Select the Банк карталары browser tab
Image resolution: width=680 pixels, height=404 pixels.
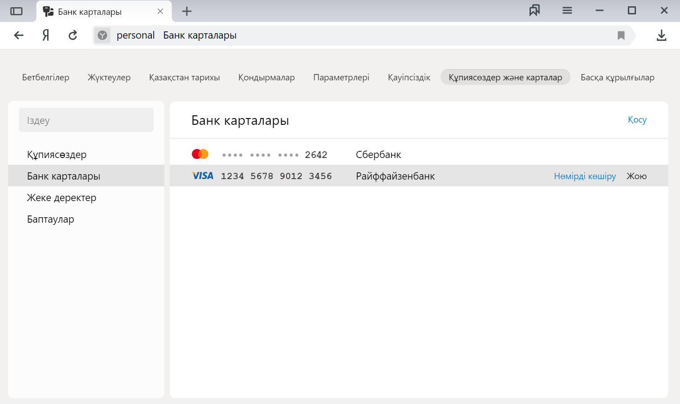click(104, 12)
